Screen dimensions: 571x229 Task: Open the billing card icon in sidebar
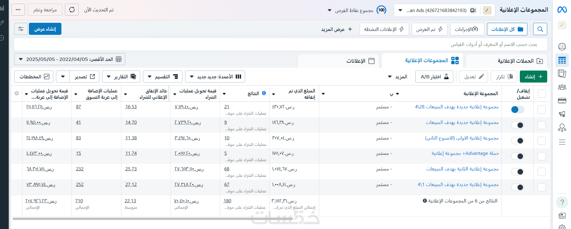pos(562,101)
